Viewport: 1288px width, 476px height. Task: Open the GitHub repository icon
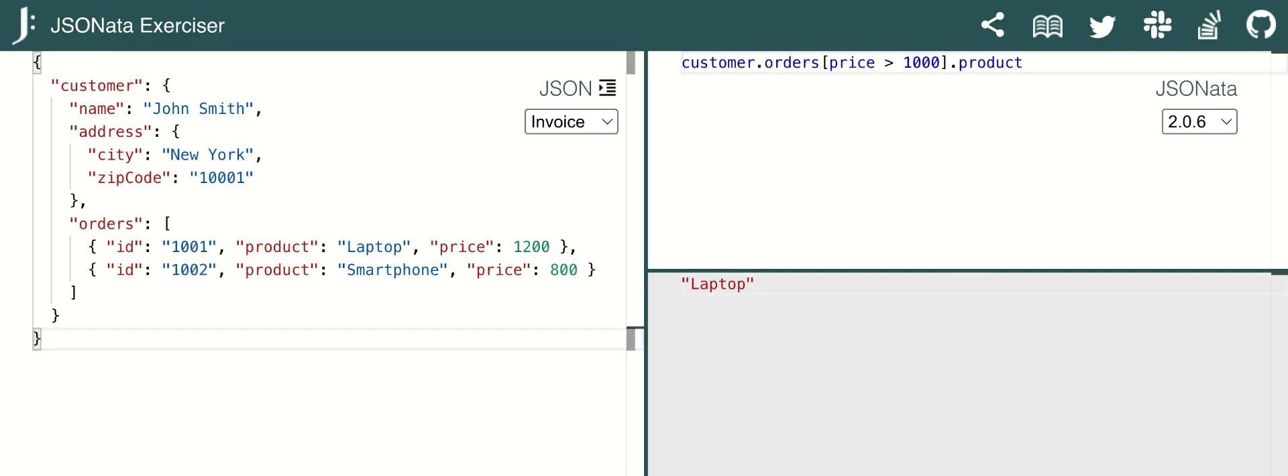click(1261, 25)
